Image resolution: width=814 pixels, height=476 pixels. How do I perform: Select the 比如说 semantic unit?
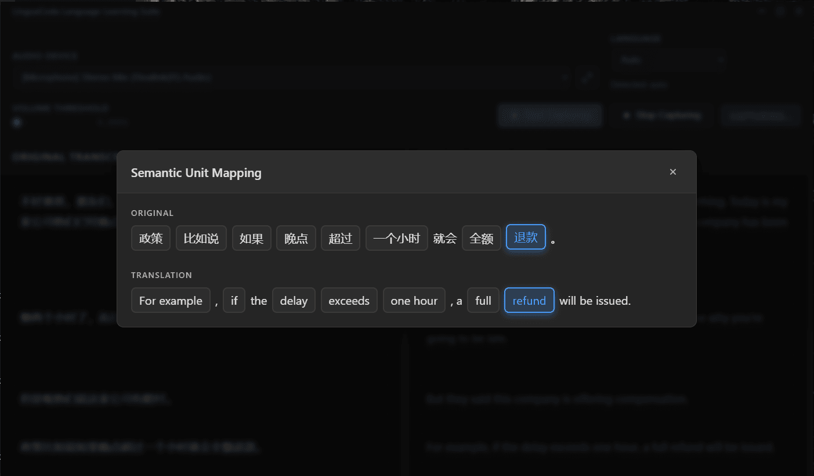(x=201, y=239)
